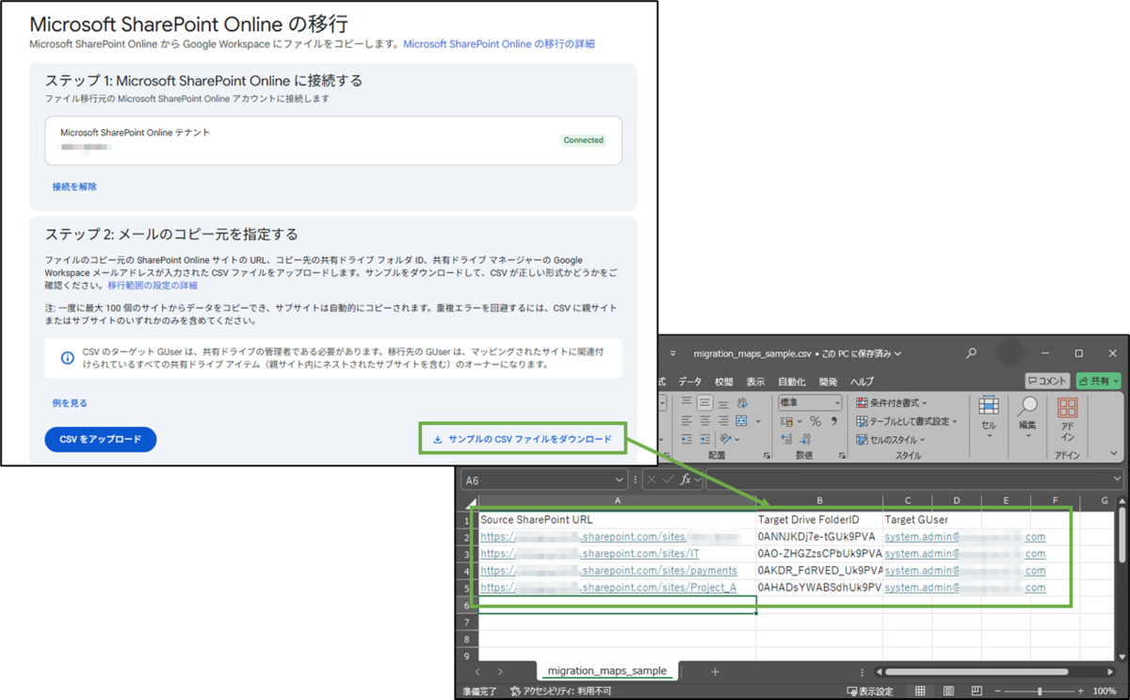Open the データ ribbon tab
Screen dimensions: 1130x700
pyautogui.click(x=690, y=382)
